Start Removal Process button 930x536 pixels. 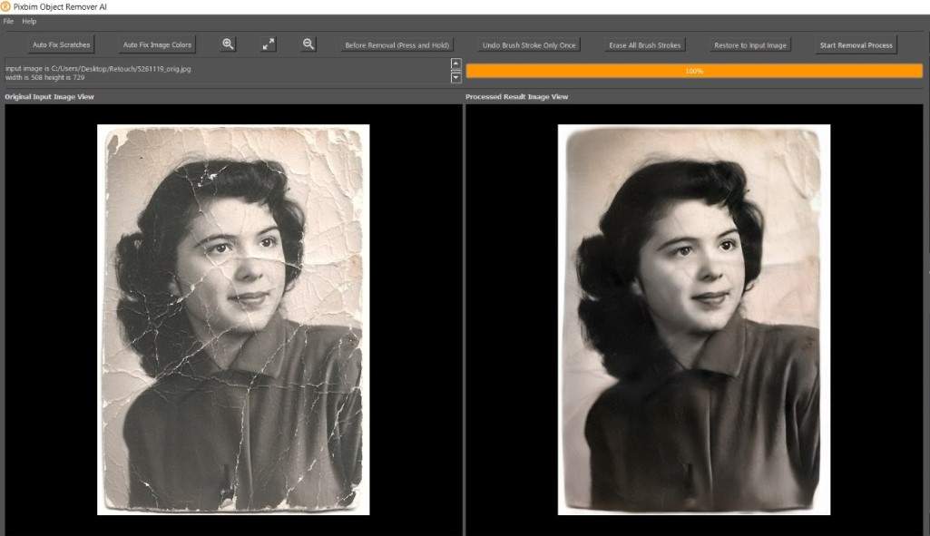click(856, 45)
